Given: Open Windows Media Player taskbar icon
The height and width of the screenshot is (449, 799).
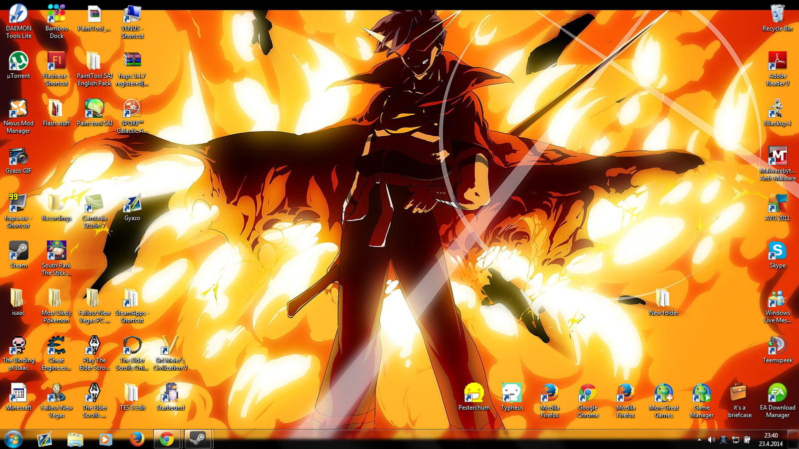Looking at the screenshot, I should [x=105, y=439].
